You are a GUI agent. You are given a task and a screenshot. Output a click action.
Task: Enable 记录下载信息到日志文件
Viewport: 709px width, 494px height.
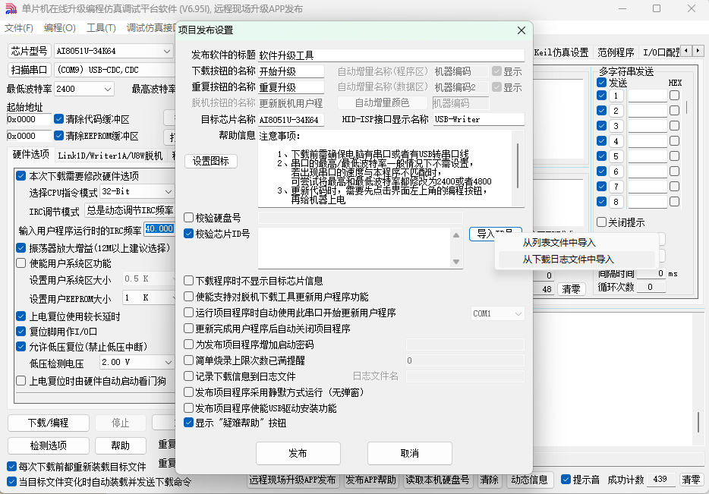(x=189, y=376)
